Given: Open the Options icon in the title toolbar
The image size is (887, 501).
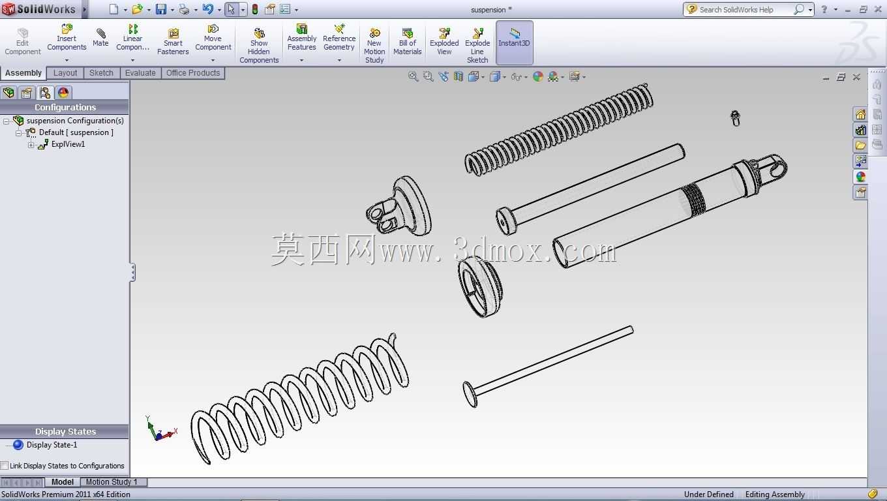Looking at the screenshot, I should click(x=285, y=9).
